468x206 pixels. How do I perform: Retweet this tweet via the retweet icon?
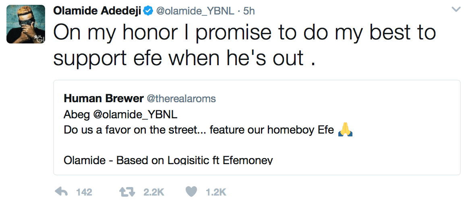127,192
